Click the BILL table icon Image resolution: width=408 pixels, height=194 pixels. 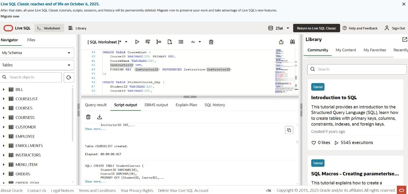11,89
